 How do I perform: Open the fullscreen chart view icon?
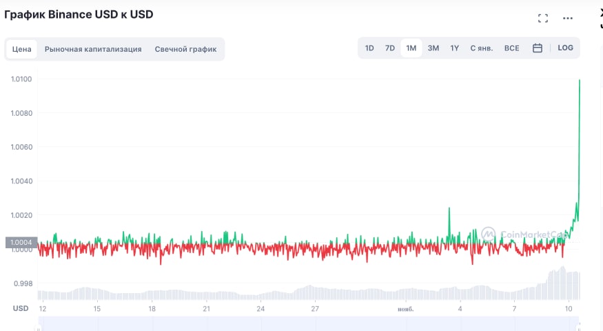[542, 18]
